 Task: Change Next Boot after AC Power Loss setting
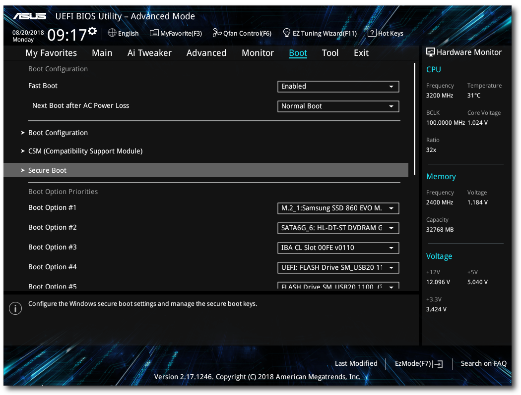[x=338, y=106]
